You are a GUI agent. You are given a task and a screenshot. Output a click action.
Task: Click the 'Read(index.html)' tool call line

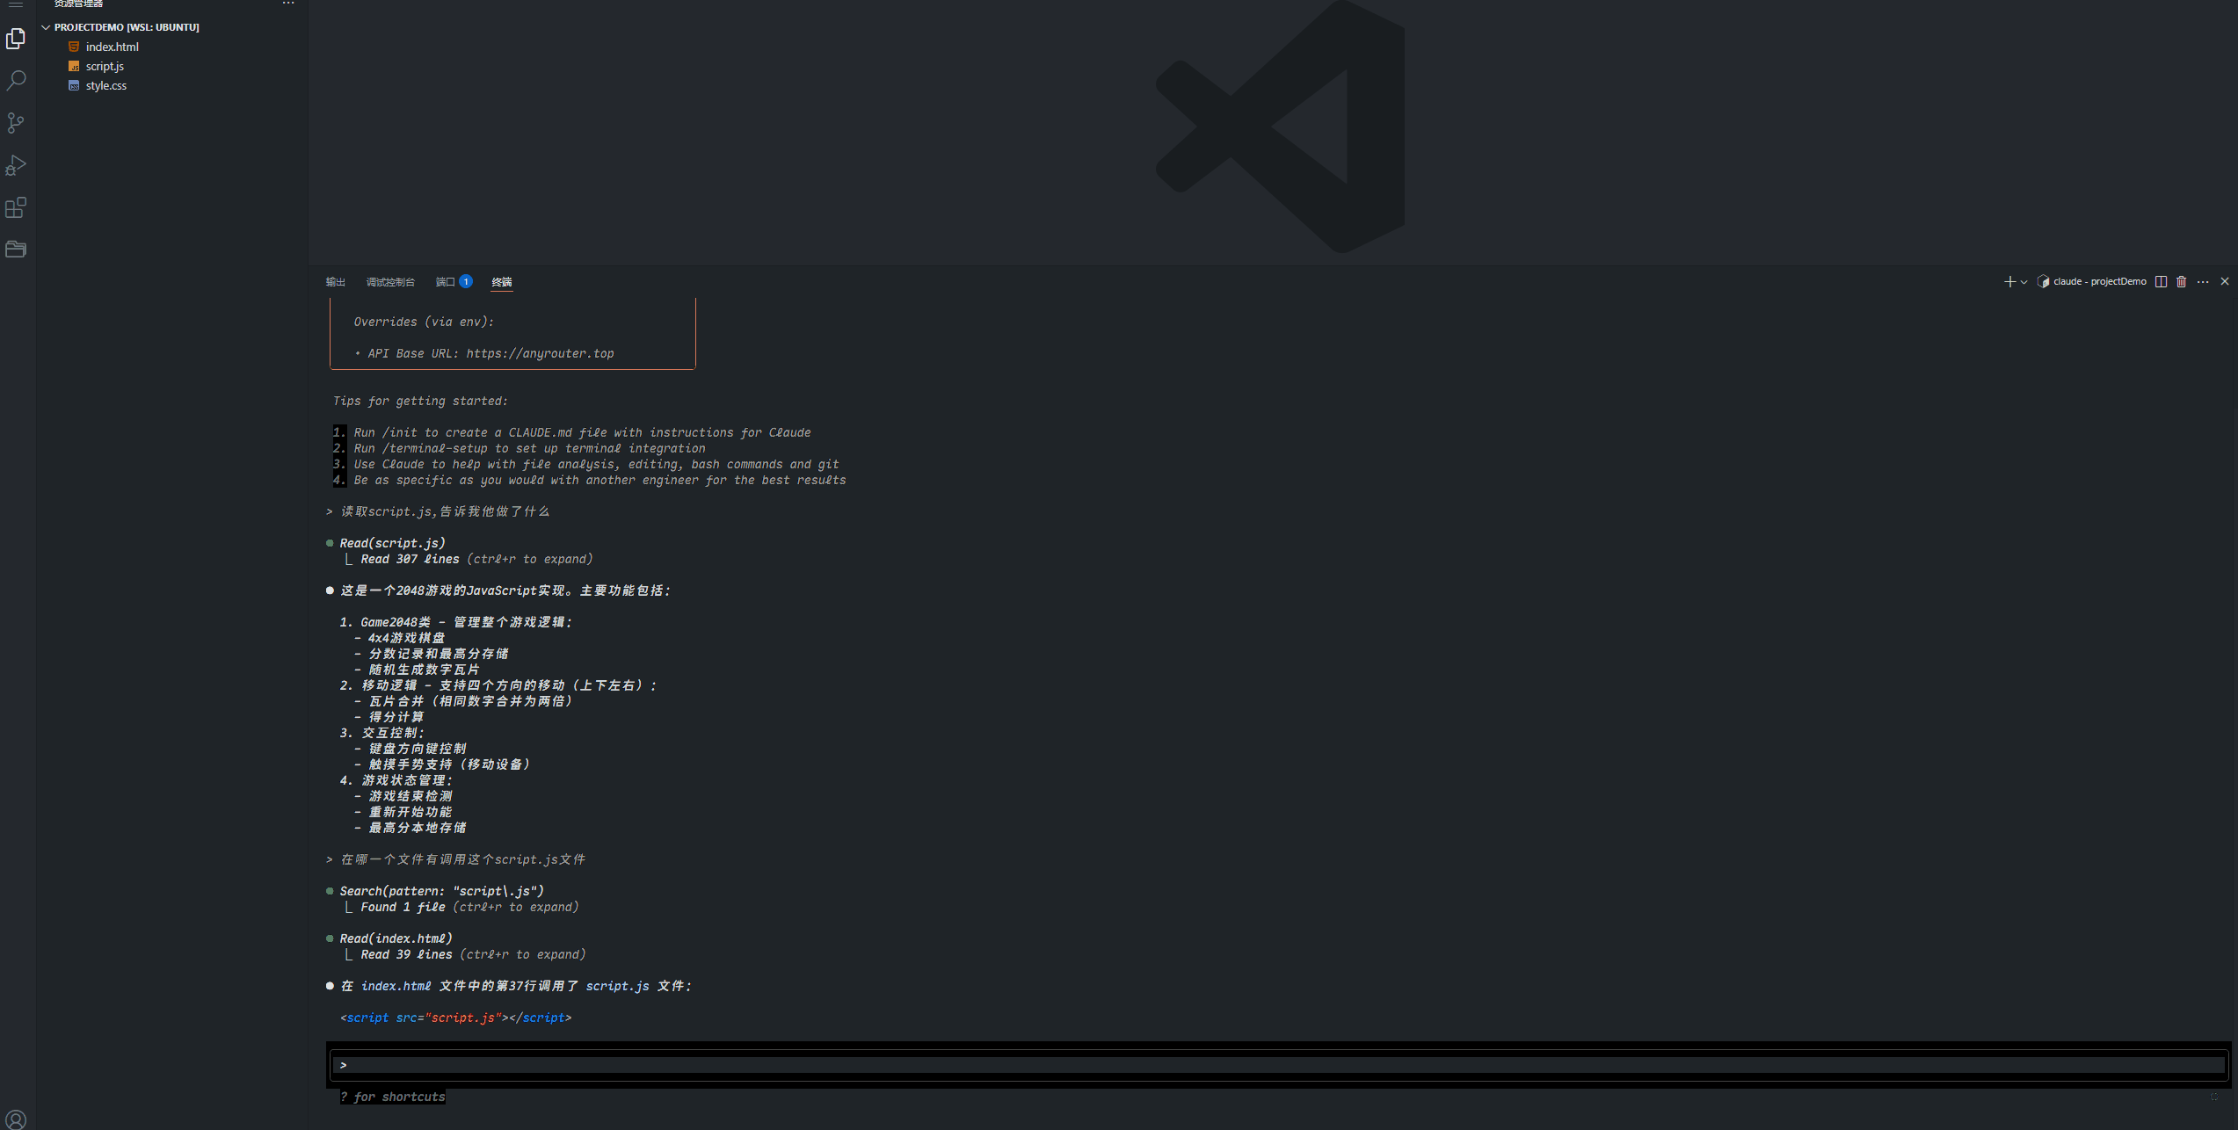point(390,938)
